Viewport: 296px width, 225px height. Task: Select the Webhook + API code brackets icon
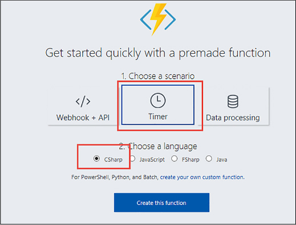(83, 102)
